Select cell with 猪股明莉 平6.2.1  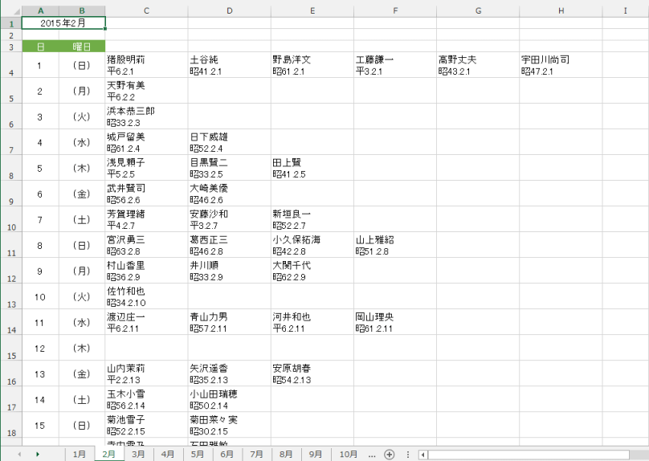[146, 65]
